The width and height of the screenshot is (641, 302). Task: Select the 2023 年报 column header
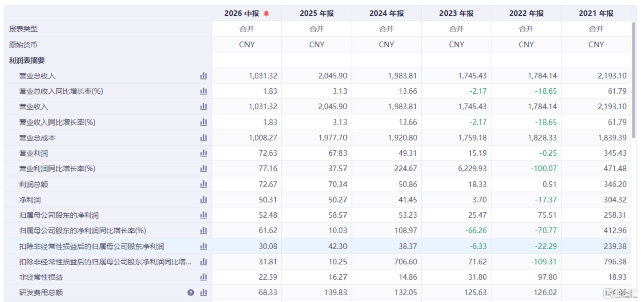[x=456, y=13]
